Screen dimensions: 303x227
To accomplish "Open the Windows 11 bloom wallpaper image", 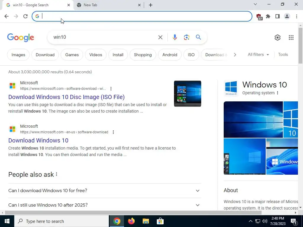I will click(x=282, y=157).
